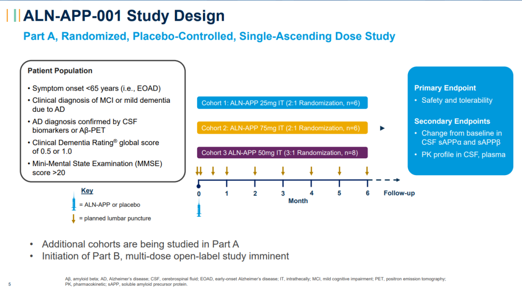Click the lumbar puncture arrow above month 1
This screenshot has height=289, width=522.
(227, 171)
